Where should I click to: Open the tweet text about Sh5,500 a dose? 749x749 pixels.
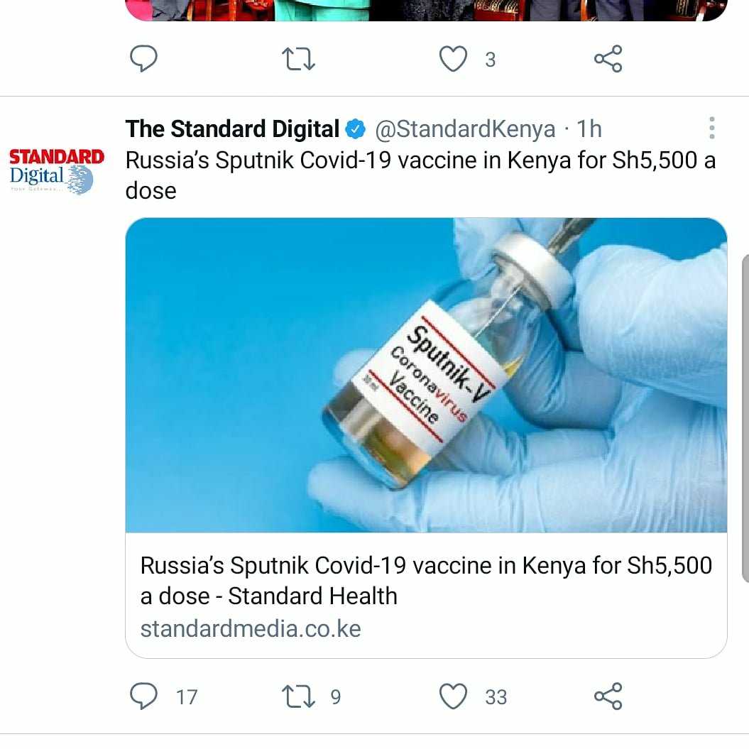click(420, 175)
